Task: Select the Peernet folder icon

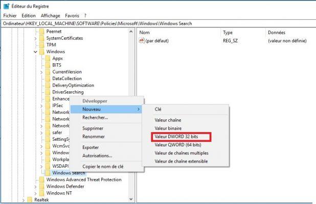Action: tap(42, 32)
